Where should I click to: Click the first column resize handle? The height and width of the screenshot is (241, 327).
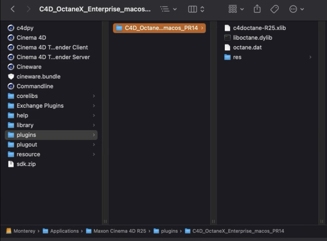pos(105,221)
